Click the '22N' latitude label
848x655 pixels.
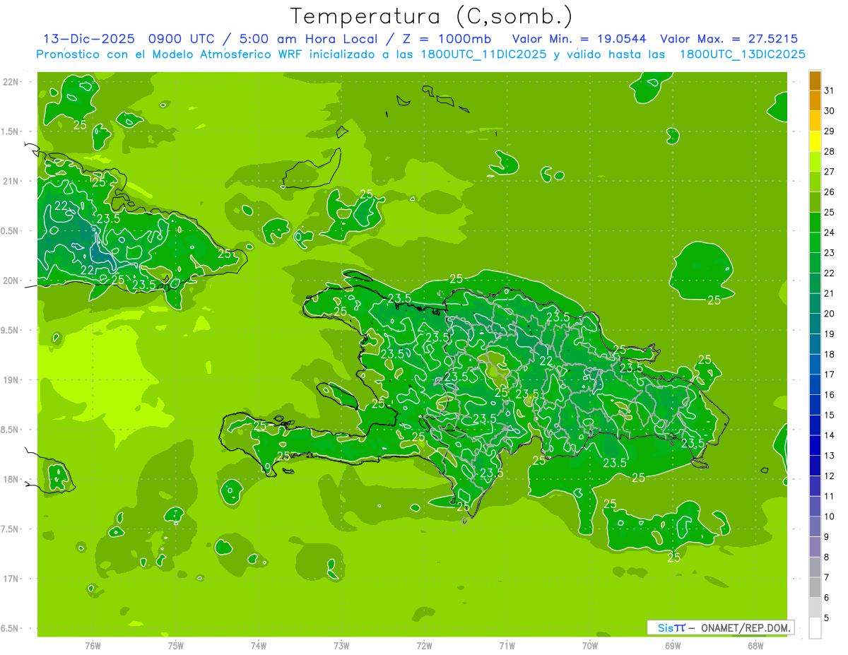point(10,82)
